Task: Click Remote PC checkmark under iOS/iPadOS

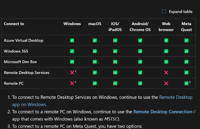Action: (115, 84)
